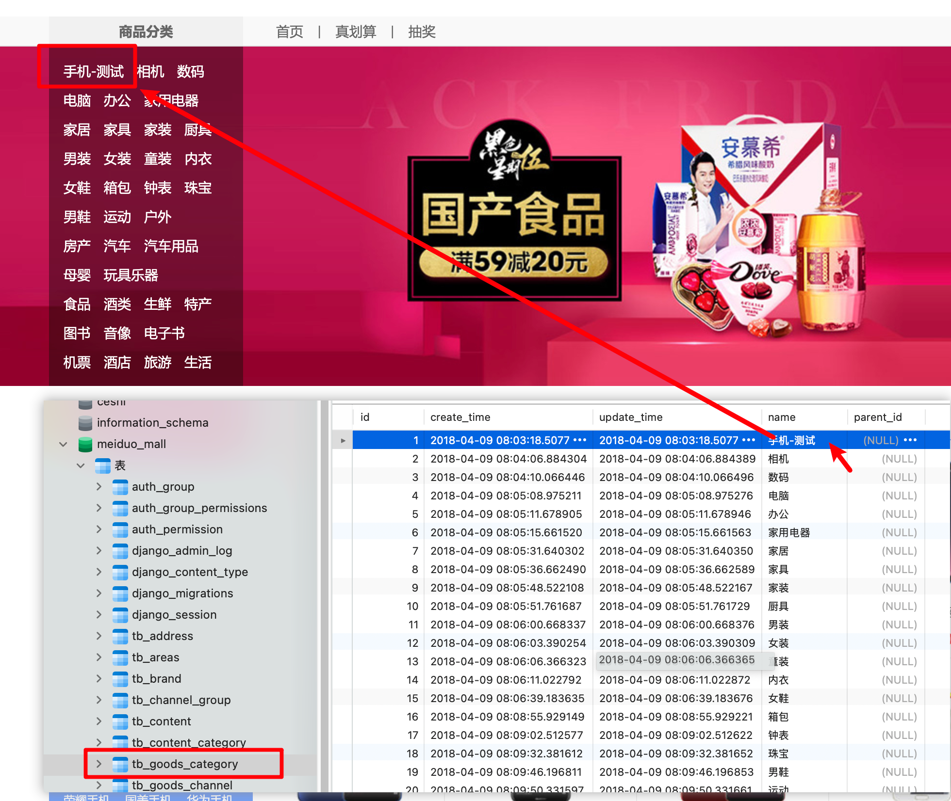This screenshot has width=951, height=801.
Task: Click the auth_group table icon
Action: pyautogui.click(x=120, y=487)
